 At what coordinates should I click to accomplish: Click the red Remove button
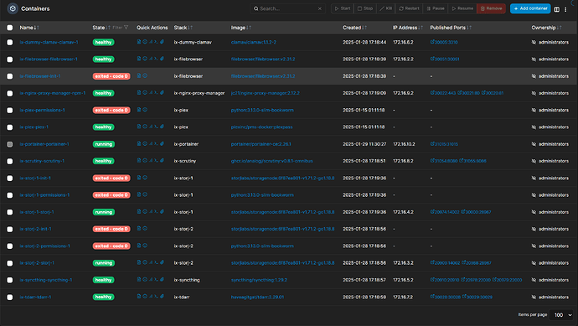pos(491,8)
